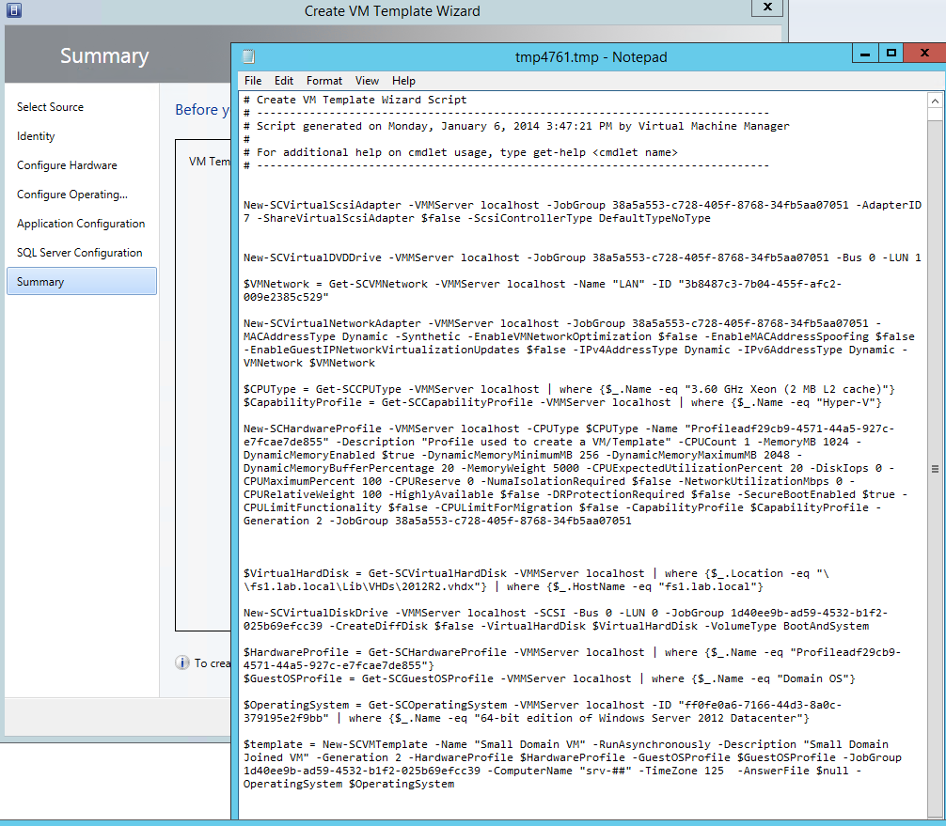
Task: Select the Summary step in the sidebar
Action: 40,282
